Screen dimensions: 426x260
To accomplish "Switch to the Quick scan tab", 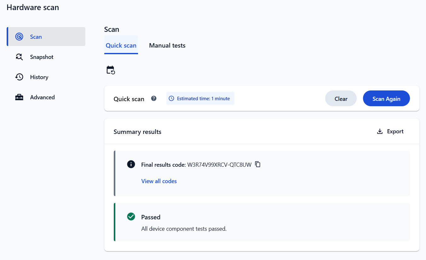I will (121, 45).
